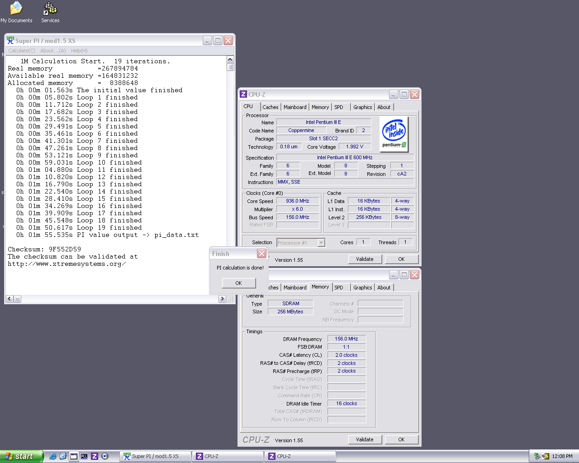Open Calculate menu in Super PI
The image size is (579, 463).
pos(22,51)
